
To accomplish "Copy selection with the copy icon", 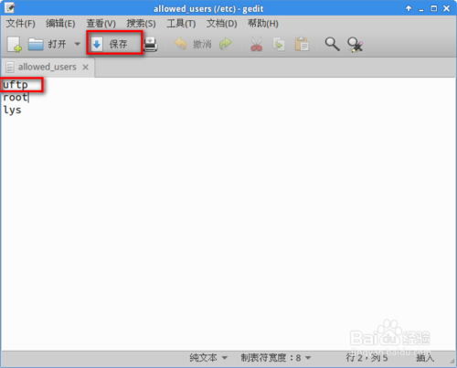I will click(279, 45).
